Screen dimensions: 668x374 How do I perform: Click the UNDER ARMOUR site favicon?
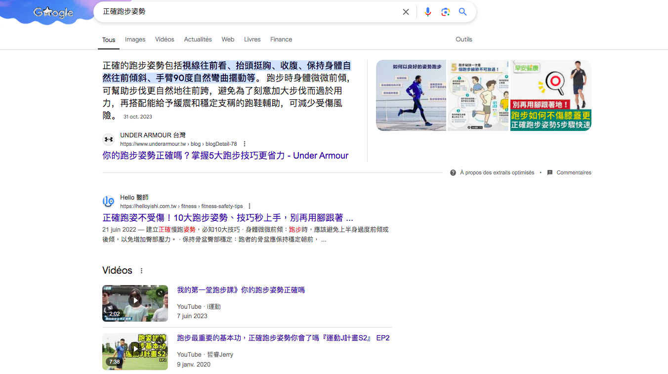[109, 139]
